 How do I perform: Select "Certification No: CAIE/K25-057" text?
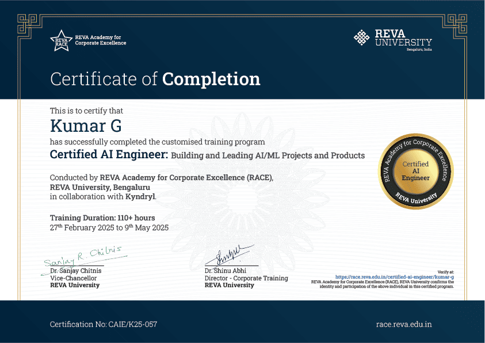[104, 324]
